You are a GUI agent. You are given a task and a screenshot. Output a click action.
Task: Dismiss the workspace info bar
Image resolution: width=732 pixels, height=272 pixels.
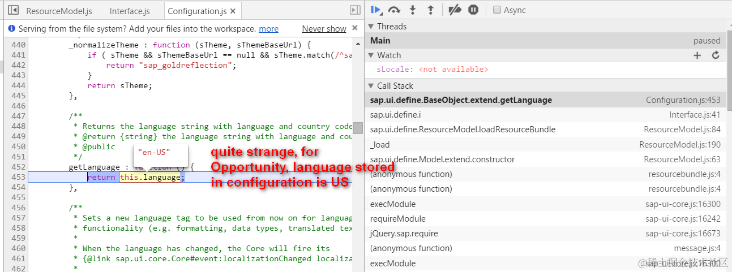(x=355, y=28)
